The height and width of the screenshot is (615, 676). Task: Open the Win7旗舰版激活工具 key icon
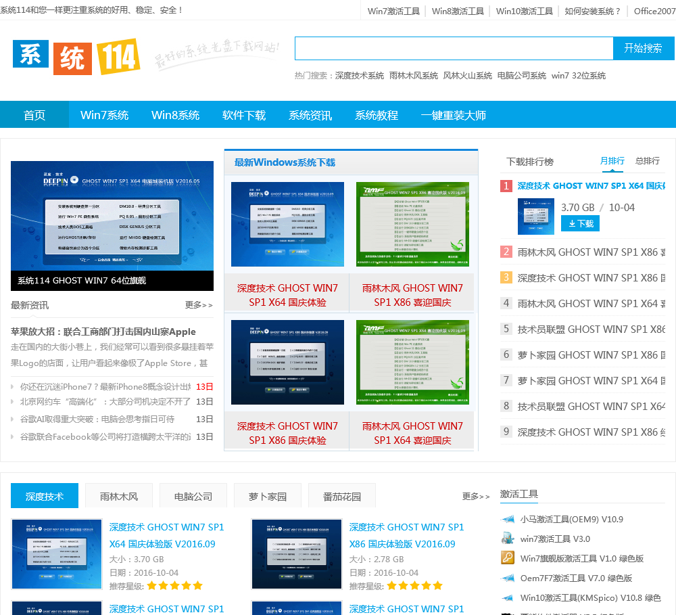(x=508, y=558)
